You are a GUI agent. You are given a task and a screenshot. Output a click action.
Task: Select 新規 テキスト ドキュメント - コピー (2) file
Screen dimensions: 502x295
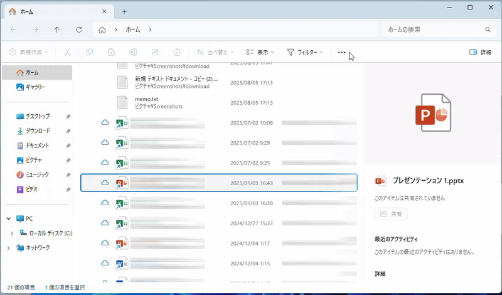(x=219, y=82)
